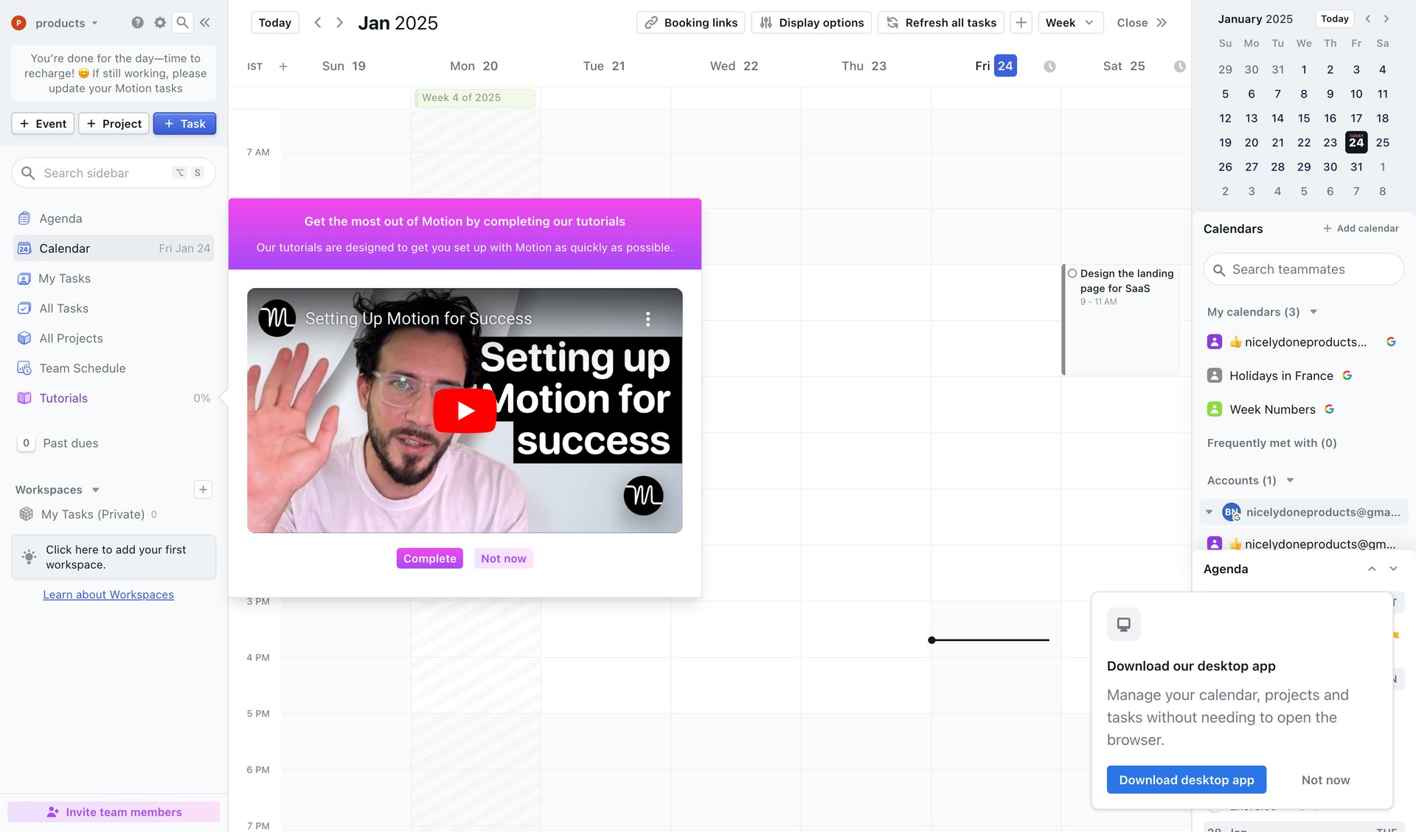Open the Agenda view from sidebar
The width and height of the screenshot is (1416, 832).
60,218
